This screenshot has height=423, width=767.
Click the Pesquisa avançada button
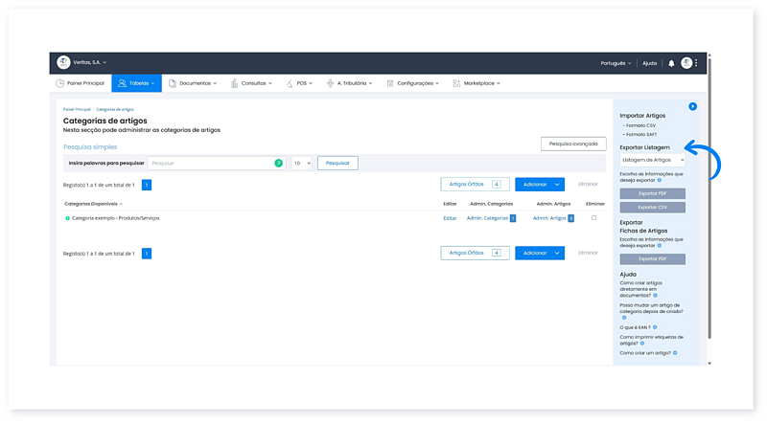[573, 144]
